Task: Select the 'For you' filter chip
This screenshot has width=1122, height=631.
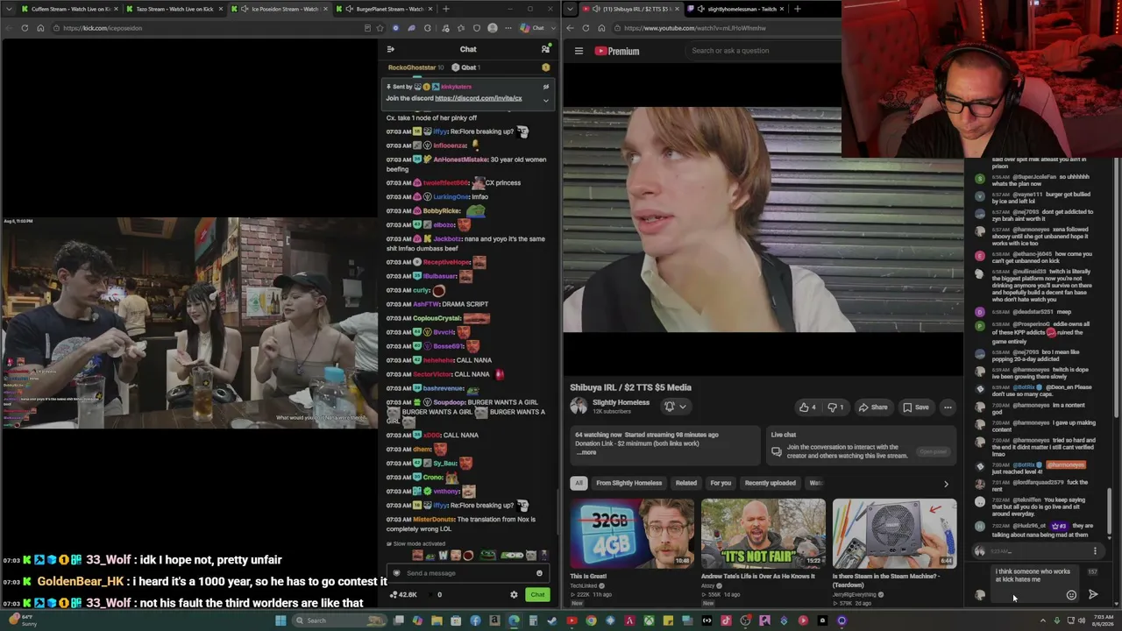Action: point(721,483)
